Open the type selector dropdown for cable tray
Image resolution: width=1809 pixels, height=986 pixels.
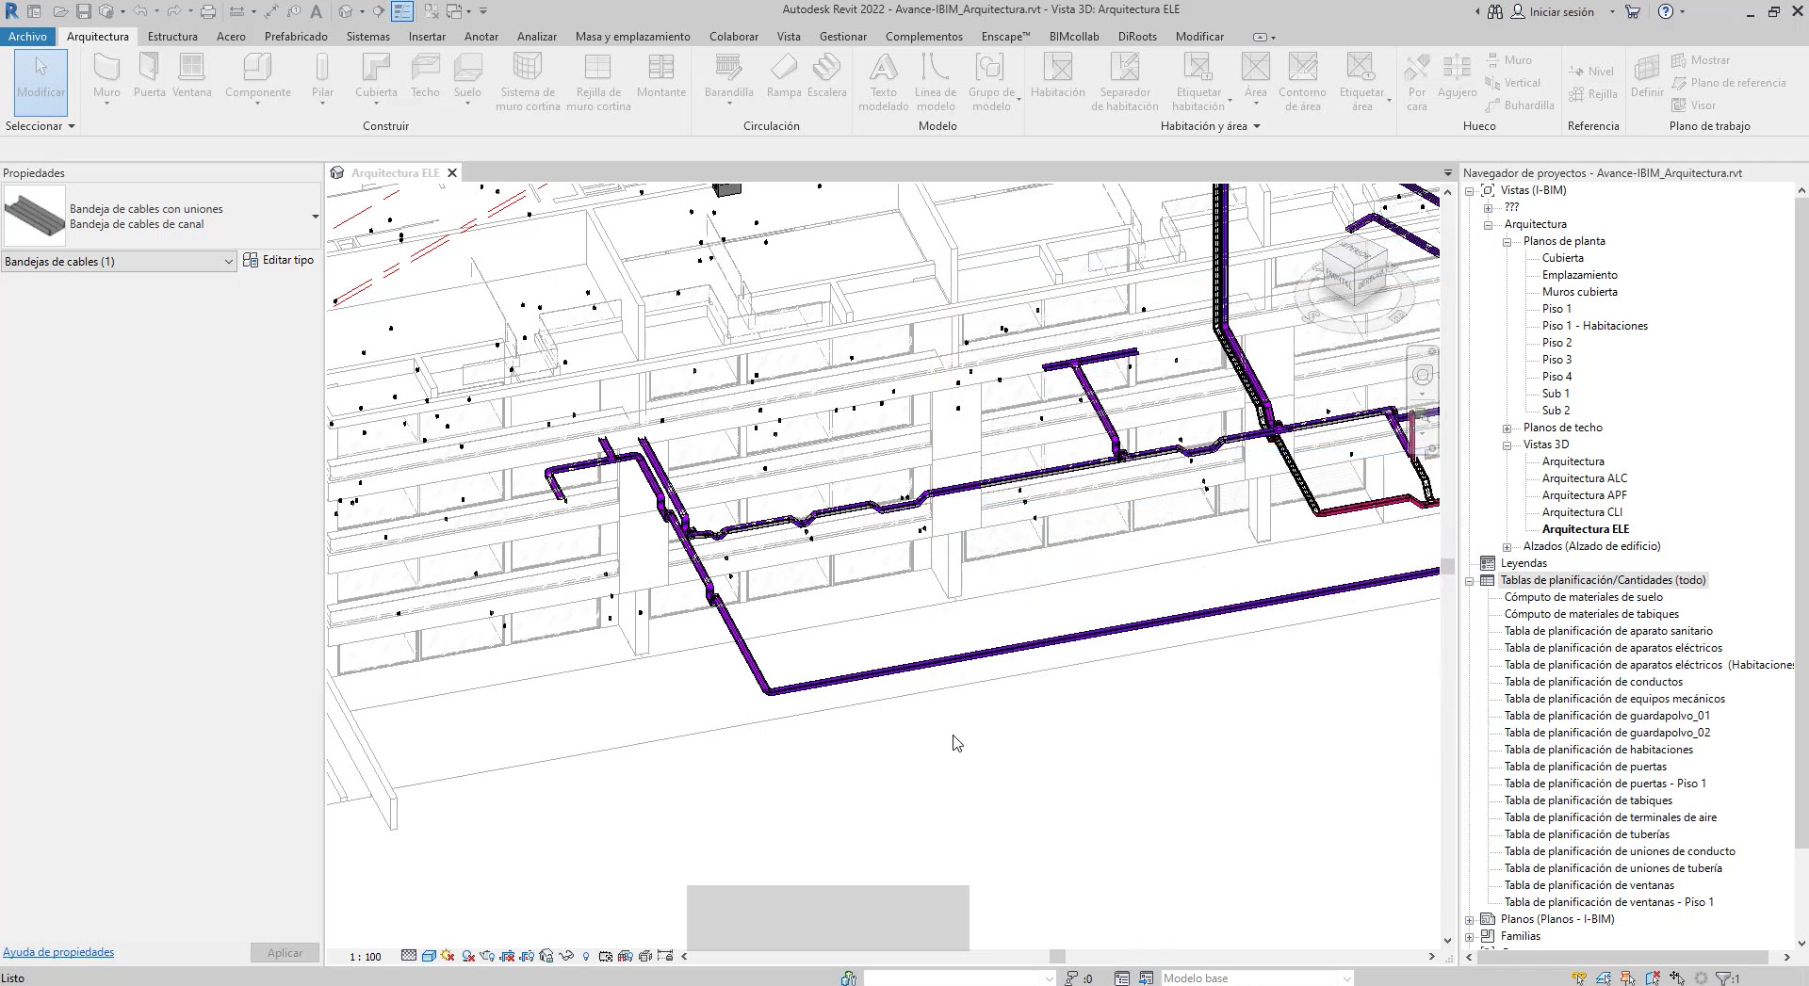[315, 217]
